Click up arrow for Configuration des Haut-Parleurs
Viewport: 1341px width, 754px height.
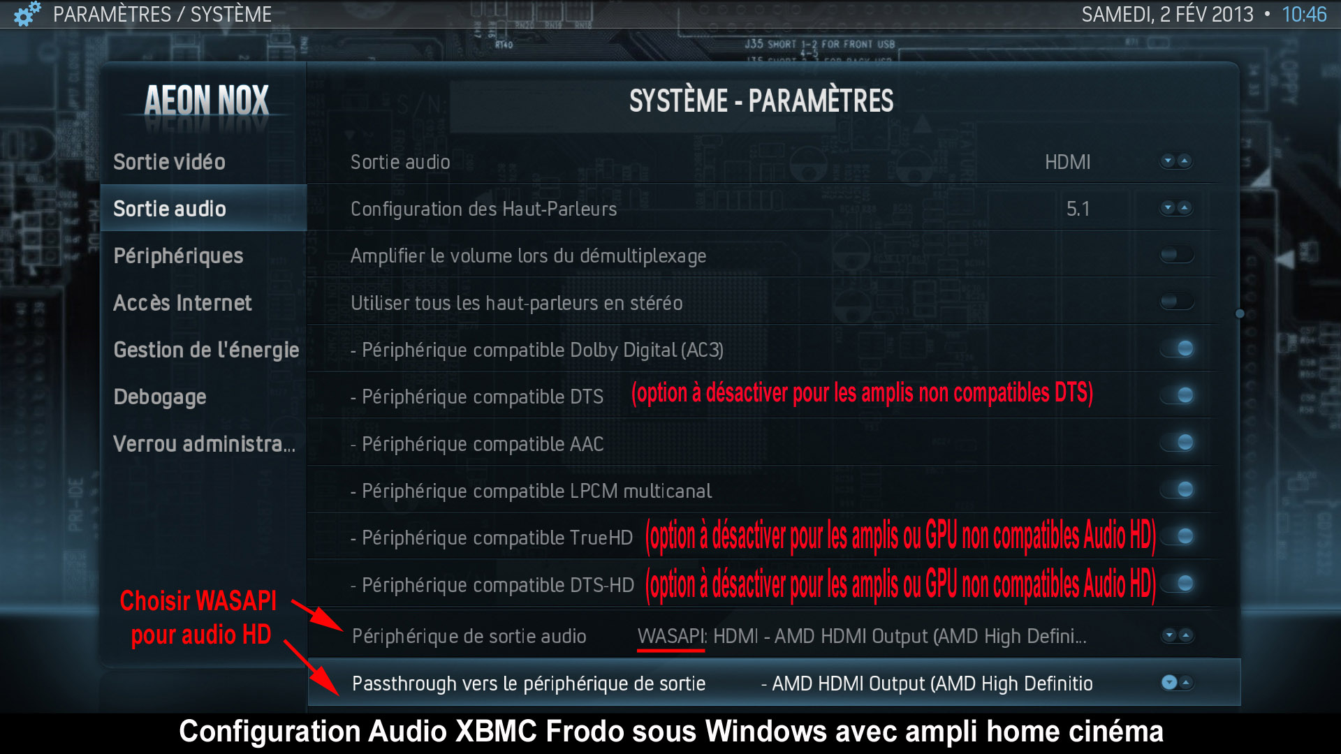coord(1185,208)
